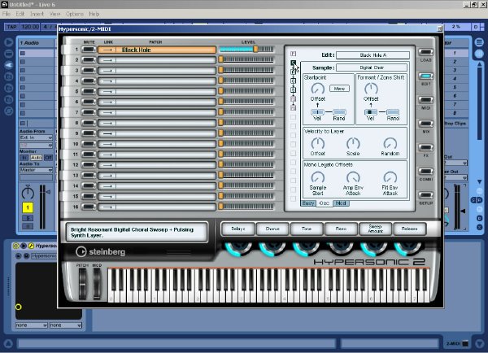Set channel 1 level slider
The height and width of the screenshot is (353, 488).
pyautogui.click(x=246, y=49)
